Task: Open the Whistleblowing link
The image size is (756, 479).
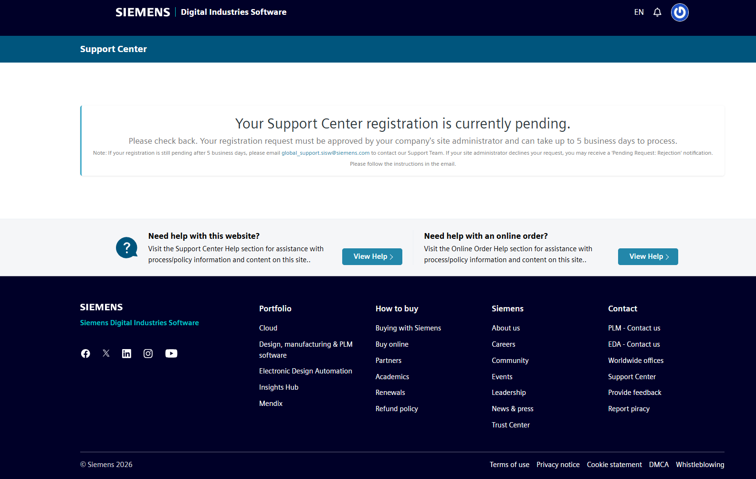Action: tap(700, 465)
